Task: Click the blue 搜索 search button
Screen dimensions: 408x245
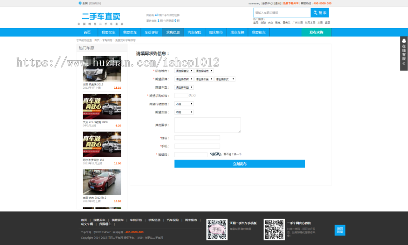Action: (x=320, y=13)
